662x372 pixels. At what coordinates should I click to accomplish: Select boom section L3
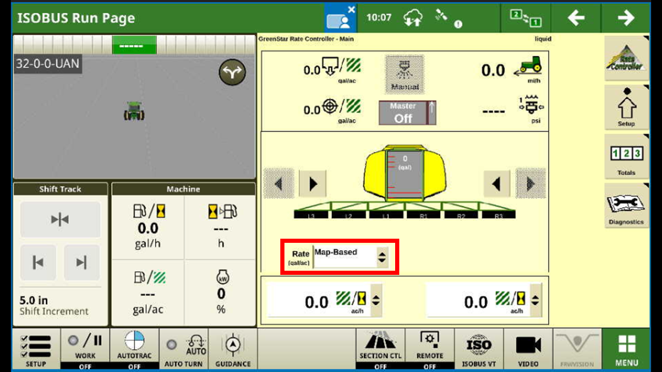click(312, 215)
